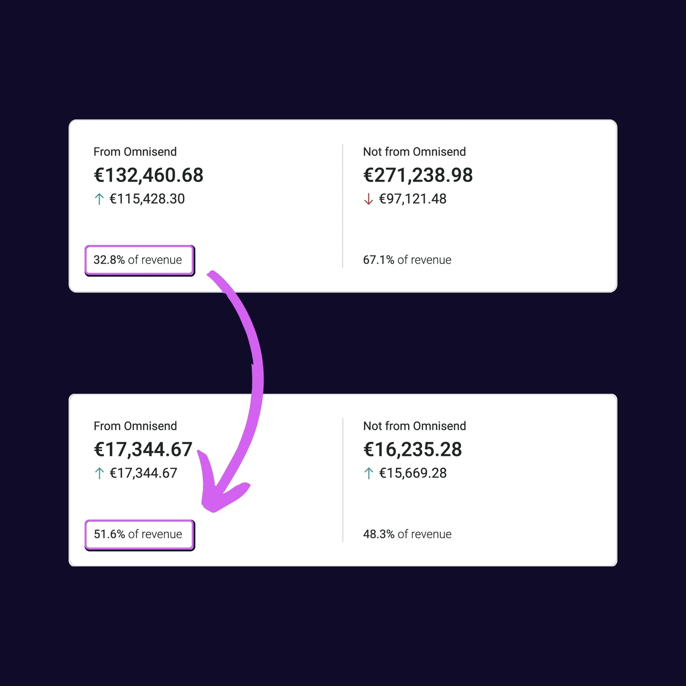Click the red down arrow beside €97,121.48
Screen dimensions: 686x686
(x=368, y=199)
